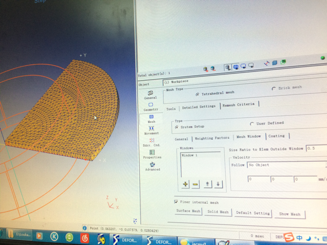Click the Show Mesh button
The width and height of the screenshot is (327, 245).
tap(290, 214)
